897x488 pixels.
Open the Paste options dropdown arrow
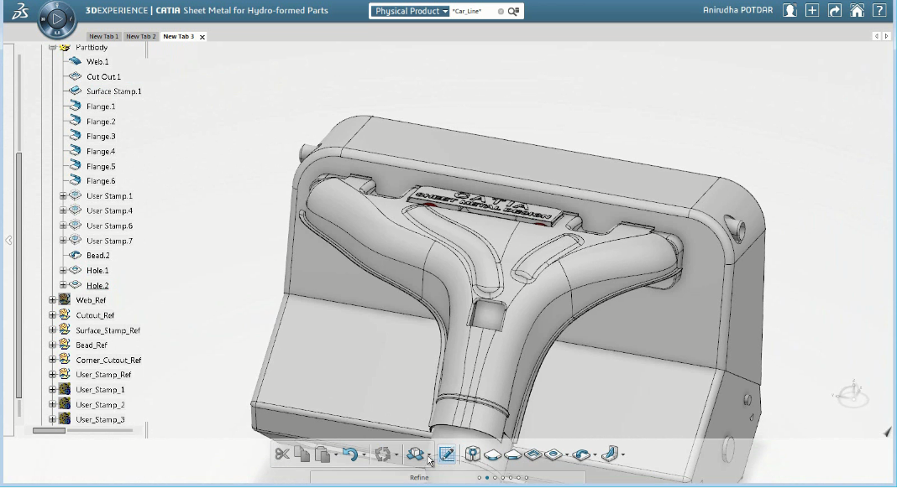336,455
